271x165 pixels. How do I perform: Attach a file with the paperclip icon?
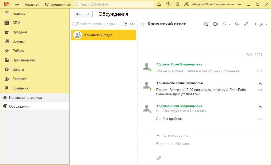(x=159, y=158)
